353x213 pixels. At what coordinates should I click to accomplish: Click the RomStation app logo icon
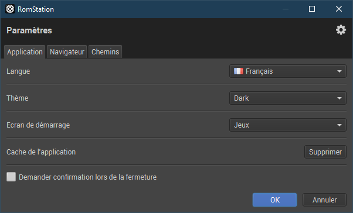pos(10,9)
